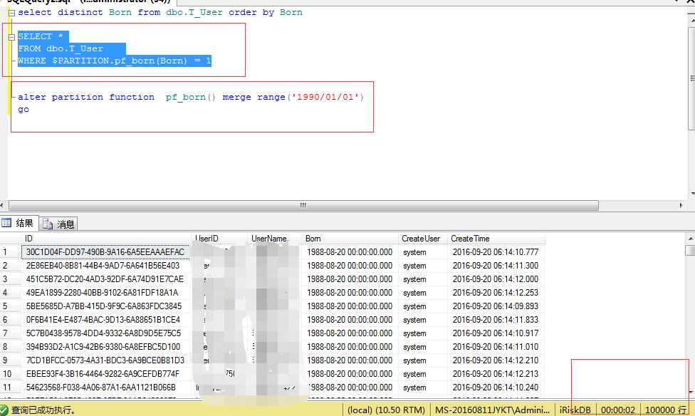Click CreateTime cell 2016-09-20 06:14:11.010
This screenshot has width=695, height=416.
tap(496, 347)
